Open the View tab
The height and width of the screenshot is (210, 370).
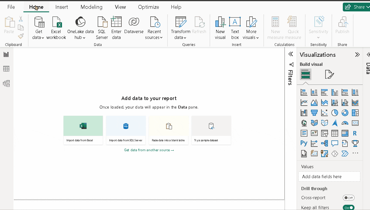(121, 7)
